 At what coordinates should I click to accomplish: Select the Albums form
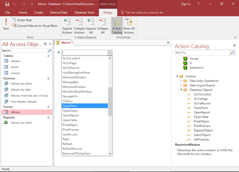27,112
